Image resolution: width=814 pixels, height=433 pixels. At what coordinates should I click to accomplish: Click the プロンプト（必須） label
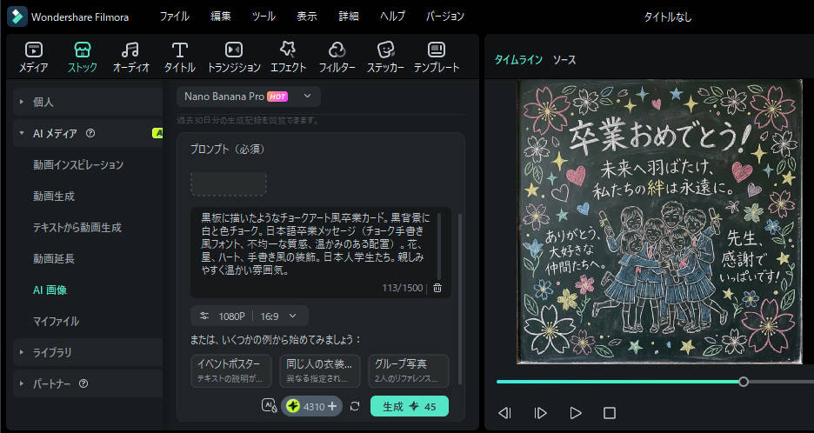coord(227,150)
